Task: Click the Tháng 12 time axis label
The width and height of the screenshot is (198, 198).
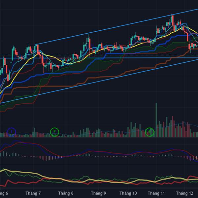Action: click(x=184, y=193)
